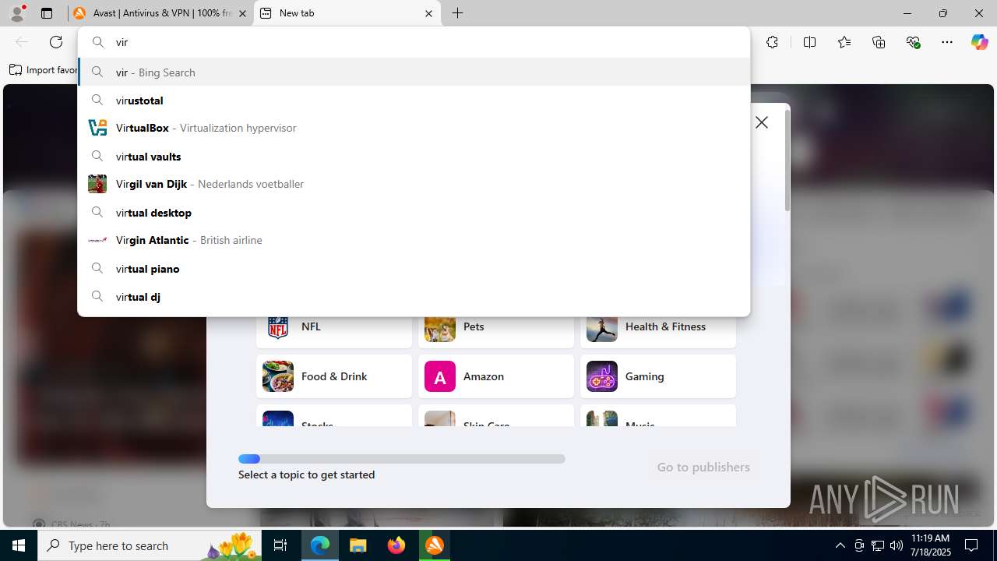Click the Virgin Atlantic logo icon
This screenshot has width=997, height=561.
pyautogui.click(x=97, y=240)
